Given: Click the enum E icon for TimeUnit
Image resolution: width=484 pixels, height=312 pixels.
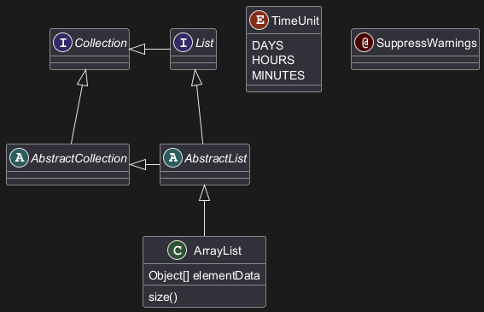Looking at the screenshot, I should 259,21.
